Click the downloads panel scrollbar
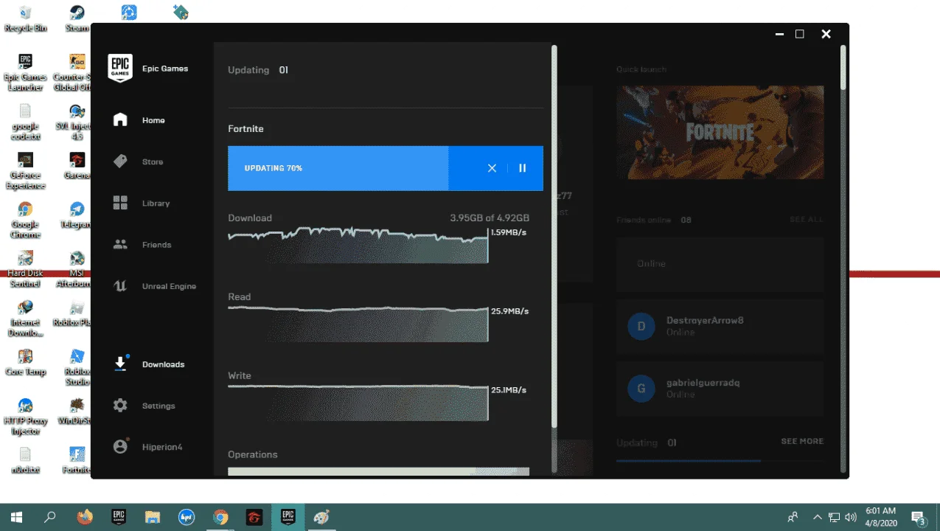The width and height of the screenshot is (940, 531). click(554, 236)
